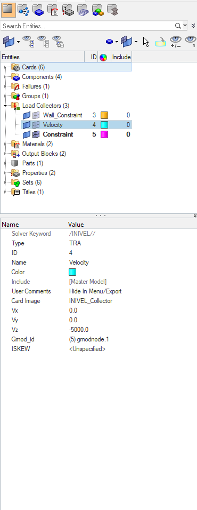Select the model view folder icon

[9, 11]
